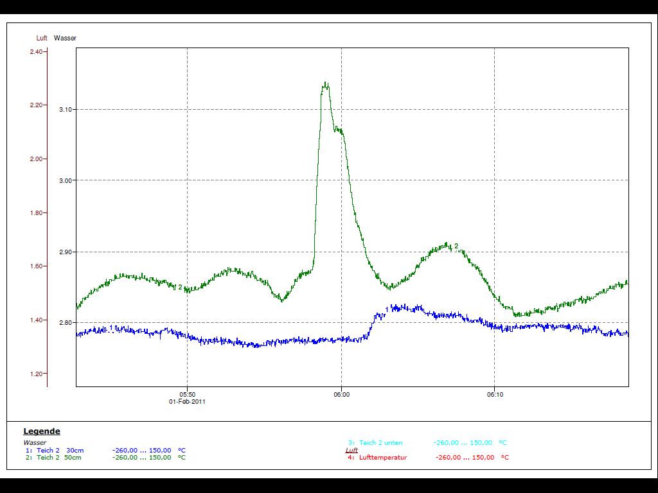
Task: Click the 'Luft' axis label at top left
Action: click(x=42, y=39)
